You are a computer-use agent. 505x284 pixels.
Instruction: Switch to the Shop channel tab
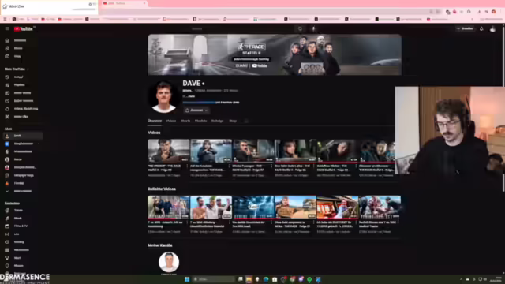(233, 121)
